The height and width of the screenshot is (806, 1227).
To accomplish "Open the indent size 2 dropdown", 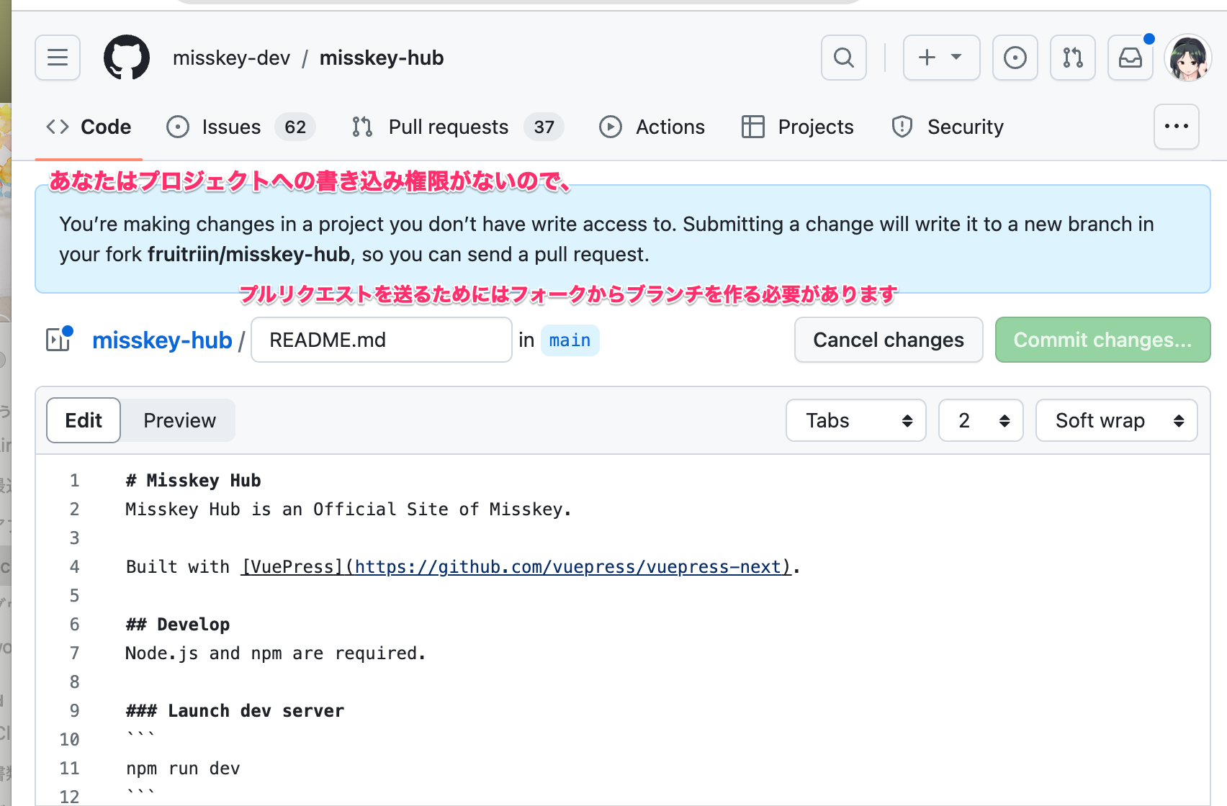I will (x=981, y=420).
